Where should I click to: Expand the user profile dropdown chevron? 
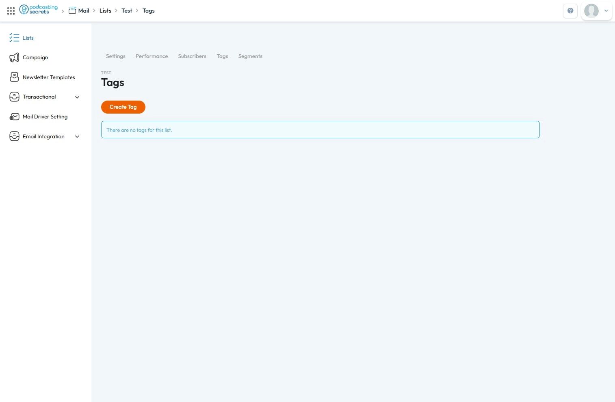(x=606, y=11)
